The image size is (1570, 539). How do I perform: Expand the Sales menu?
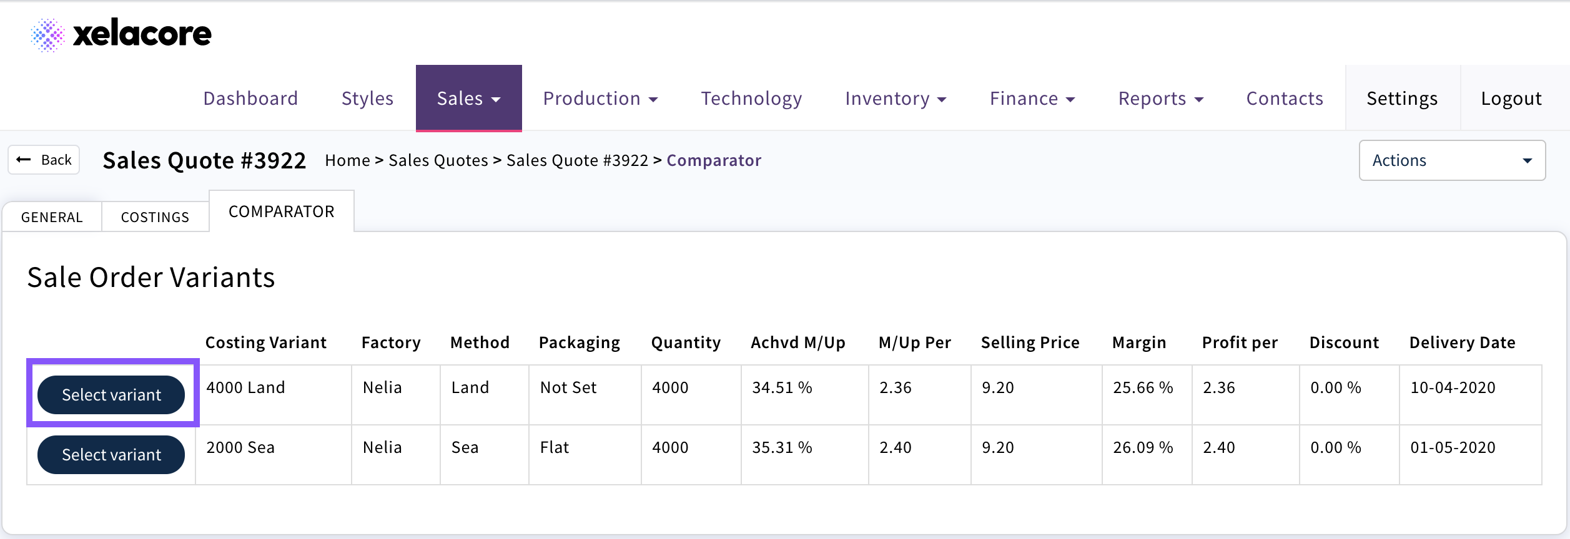[468, 99]
